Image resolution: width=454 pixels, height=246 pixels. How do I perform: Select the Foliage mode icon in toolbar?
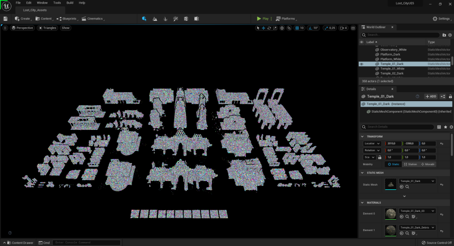(165, 19)
